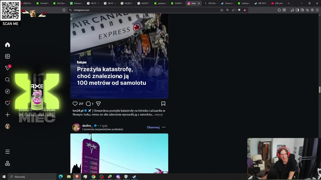Open Brave VPN shield icon
The image size is (321, 180).
[x=312, y=10]
